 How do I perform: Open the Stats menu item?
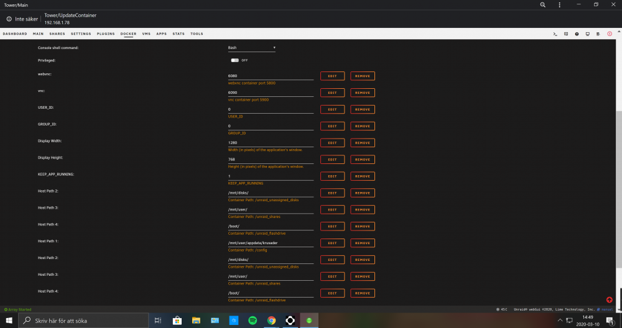[x=179, y=34]
